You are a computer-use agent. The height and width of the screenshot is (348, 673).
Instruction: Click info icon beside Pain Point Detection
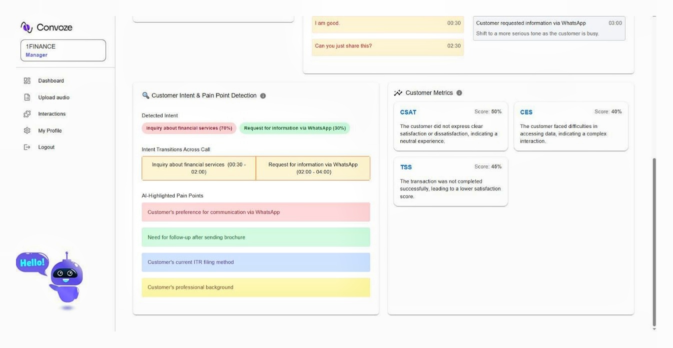(263, 96)
